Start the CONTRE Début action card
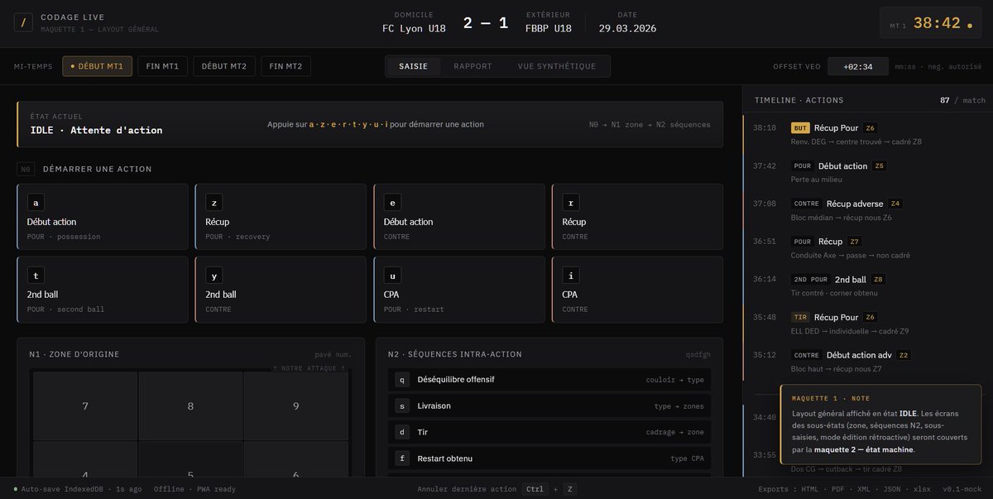993x499 pixels. coord(459,217)
